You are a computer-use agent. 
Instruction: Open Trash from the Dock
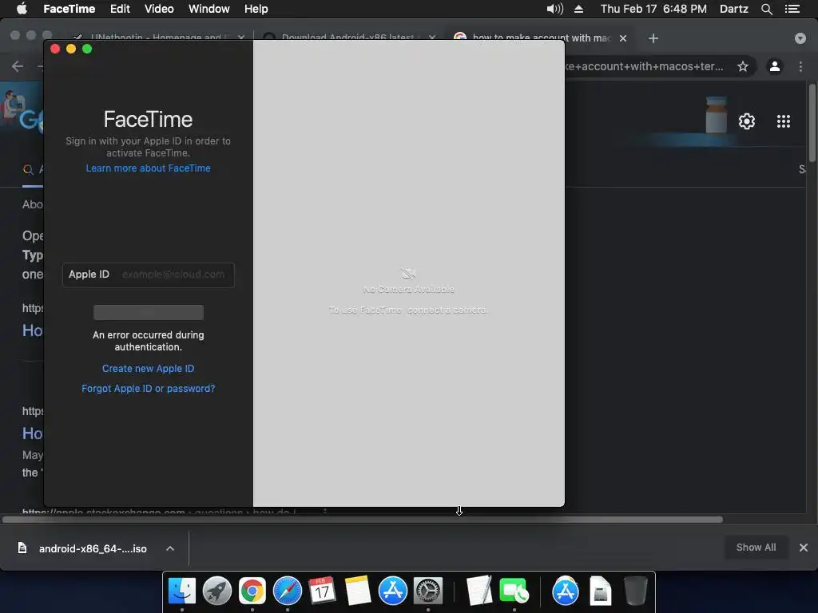pyautogui.click(x=635, y=591)
